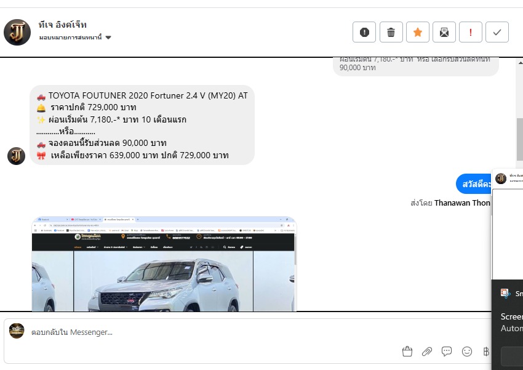This screenshot has height=370, width=523.
Task: Click the baht payment icon
Action: point(486,352)
